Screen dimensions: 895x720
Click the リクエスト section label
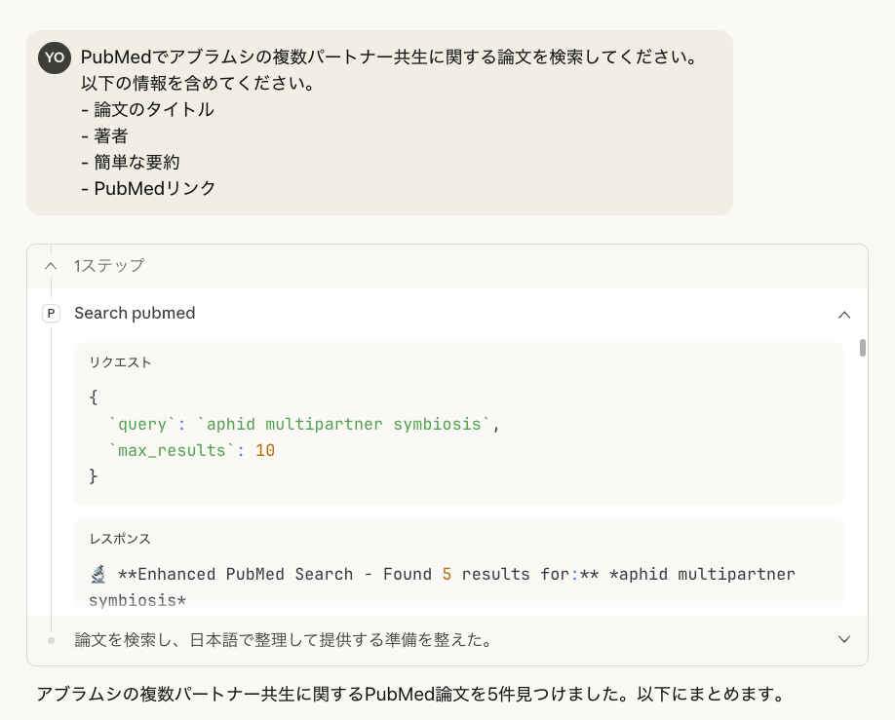[121, 362]
